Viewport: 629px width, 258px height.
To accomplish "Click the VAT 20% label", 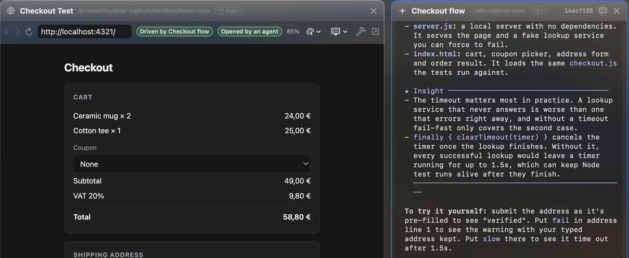I will (x=88, y=196).
